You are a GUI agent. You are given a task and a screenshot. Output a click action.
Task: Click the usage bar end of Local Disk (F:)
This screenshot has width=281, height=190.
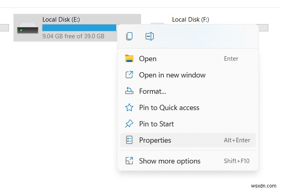point(264,28)
